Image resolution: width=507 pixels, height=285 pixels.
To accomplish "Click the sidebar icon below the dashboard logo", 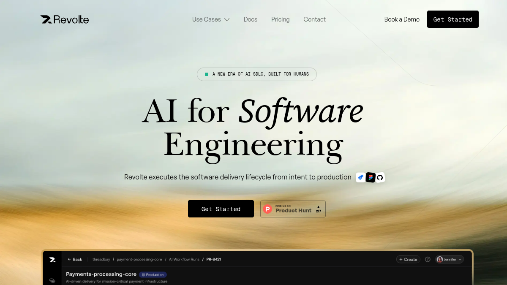I will [52, 280].
